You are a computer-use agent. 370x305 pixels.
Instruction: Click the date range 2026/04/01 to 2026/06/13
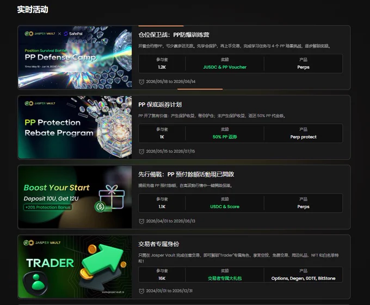171,221
